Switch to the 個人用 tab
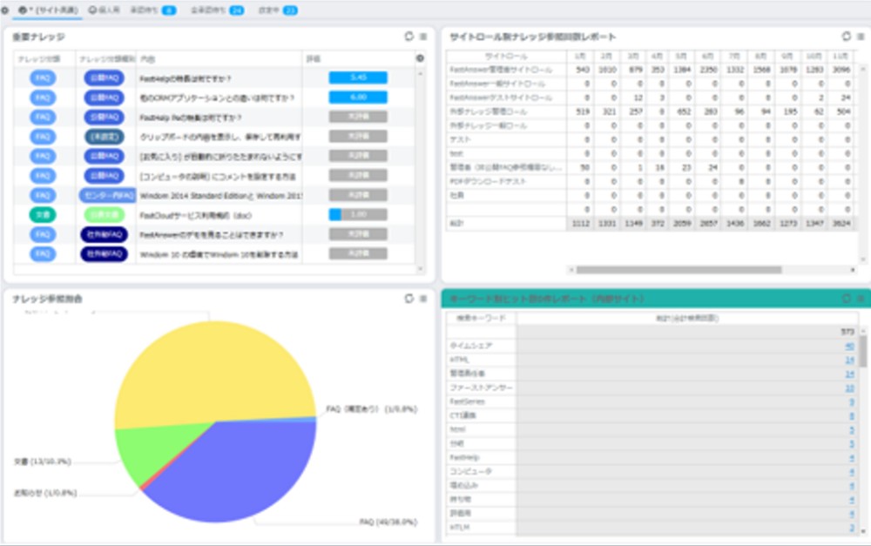Image resolution: width=871 pixels, height=546 pixels. coord(105,10)
